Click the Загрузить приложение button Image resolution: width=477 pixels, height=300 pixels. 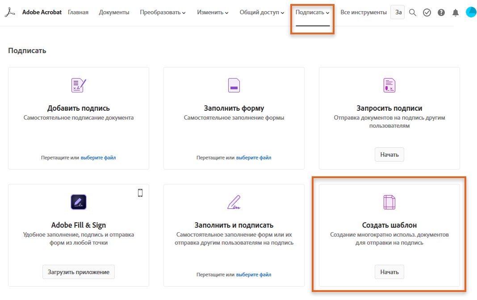(79, 272)
